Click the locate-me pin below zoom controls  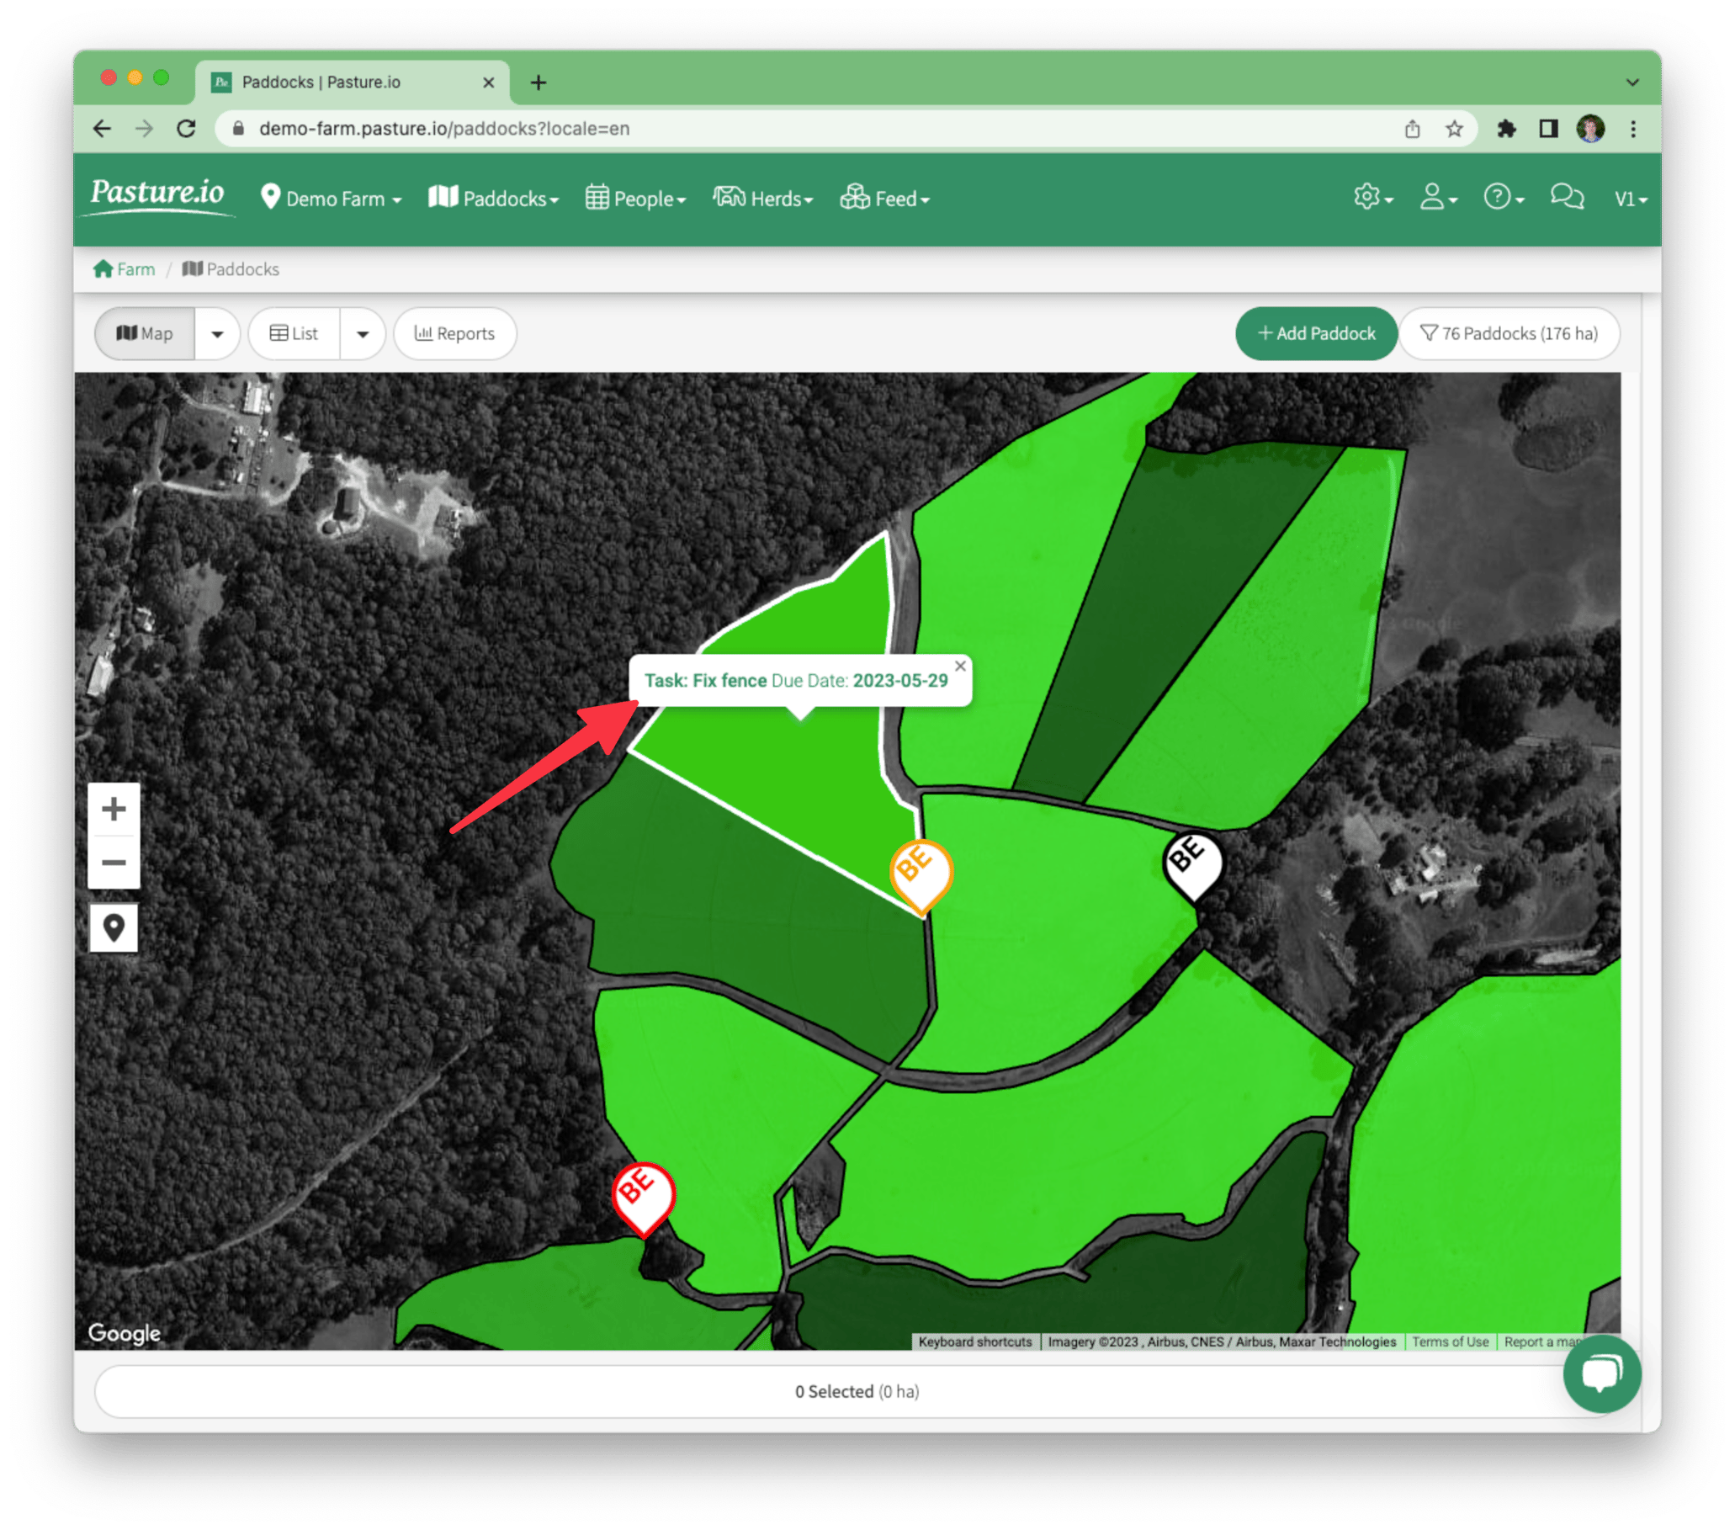[114, 927]
